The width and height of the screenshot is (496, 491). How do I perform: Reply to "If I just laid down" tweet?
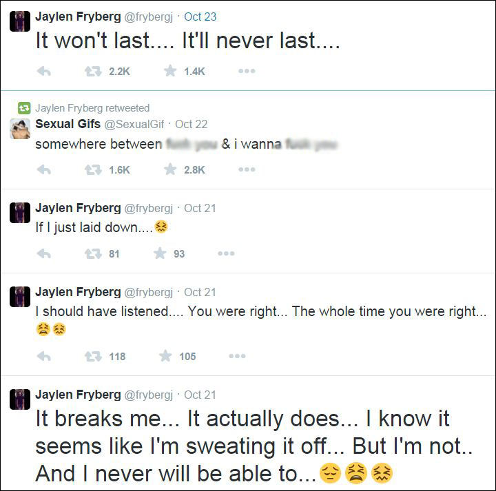tap(43, 253)
